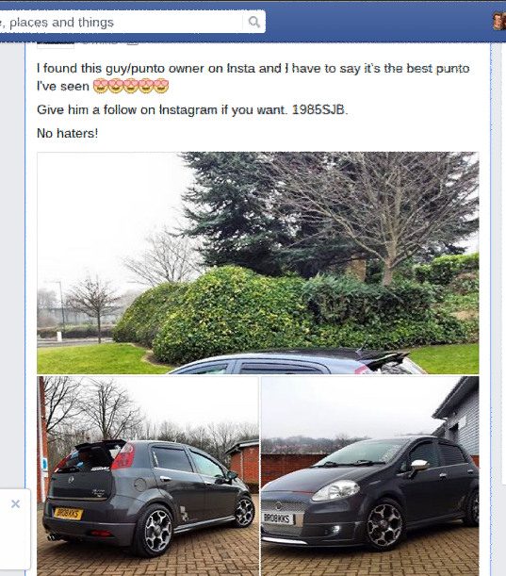Click the "No haters!" line
The width and height of the screenshot is (506, 576).
pyautogui.click(x=68, y=133)
